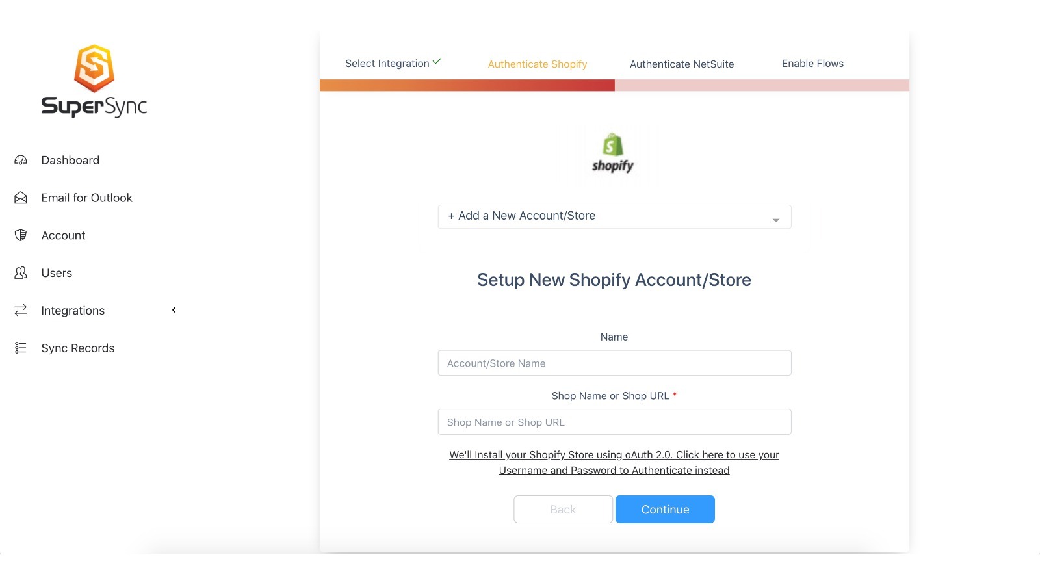Open Dashboard via its gauge icon
Screen dimensions: 1040x585
pos(21,160)
